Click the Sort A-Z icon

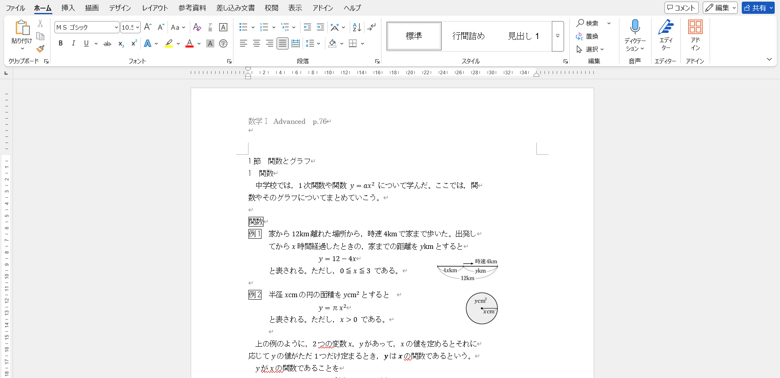(357, 27)
